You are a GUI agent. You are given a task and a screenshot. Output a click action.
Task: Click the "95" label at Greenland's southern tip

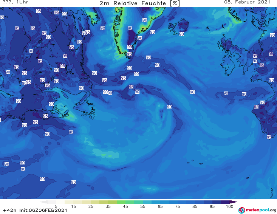pyautogui.click(x=129, y=54)
